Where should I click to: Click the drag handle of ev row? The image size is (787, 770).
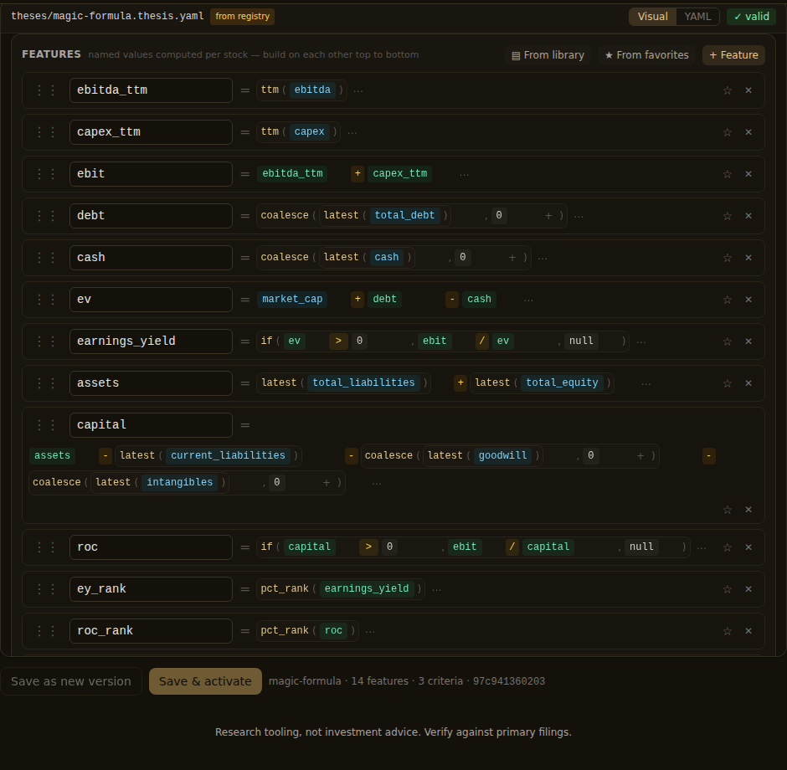click(x=46, y=300)
